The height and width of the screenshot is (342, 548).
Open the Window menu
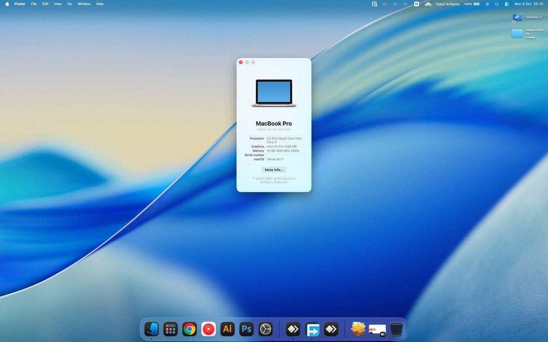(x=84, y=4)
